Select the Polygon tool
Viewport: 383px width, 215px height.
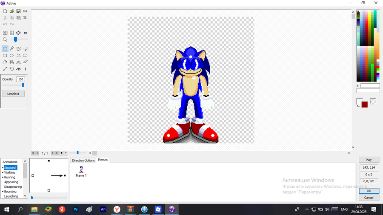18,56
